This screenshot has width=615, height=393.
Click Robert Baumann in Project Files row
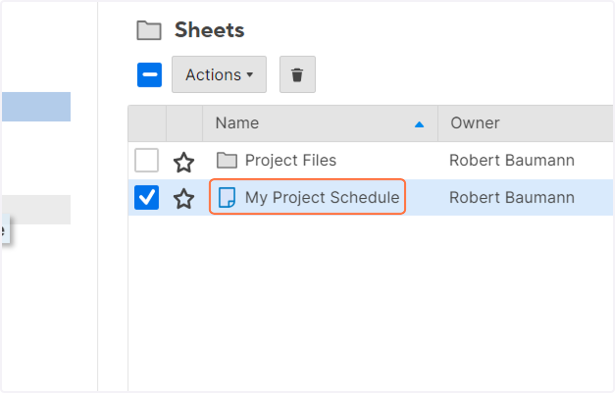pos(511,160)
